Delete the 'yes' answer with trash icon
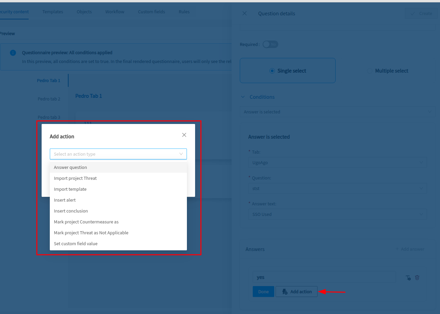The height and width of the screenshot is (314, 440). pos(417,278)
